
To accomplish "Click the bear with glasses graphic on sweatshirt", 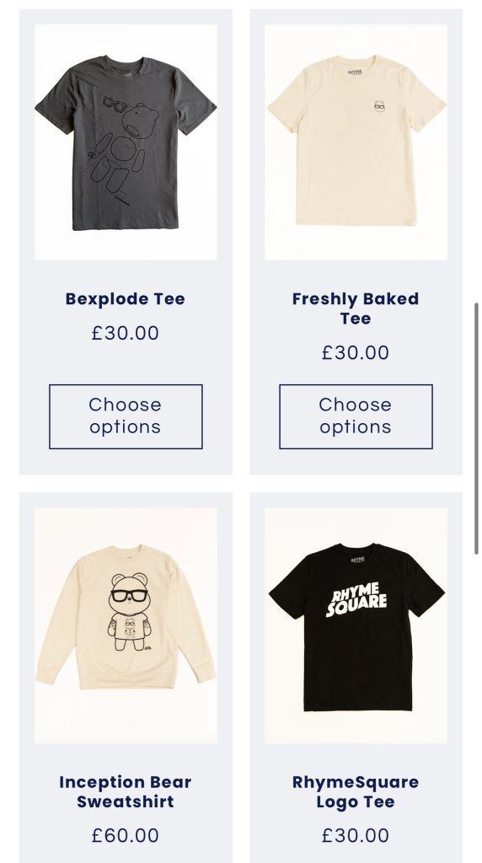I will click(129, 612).
